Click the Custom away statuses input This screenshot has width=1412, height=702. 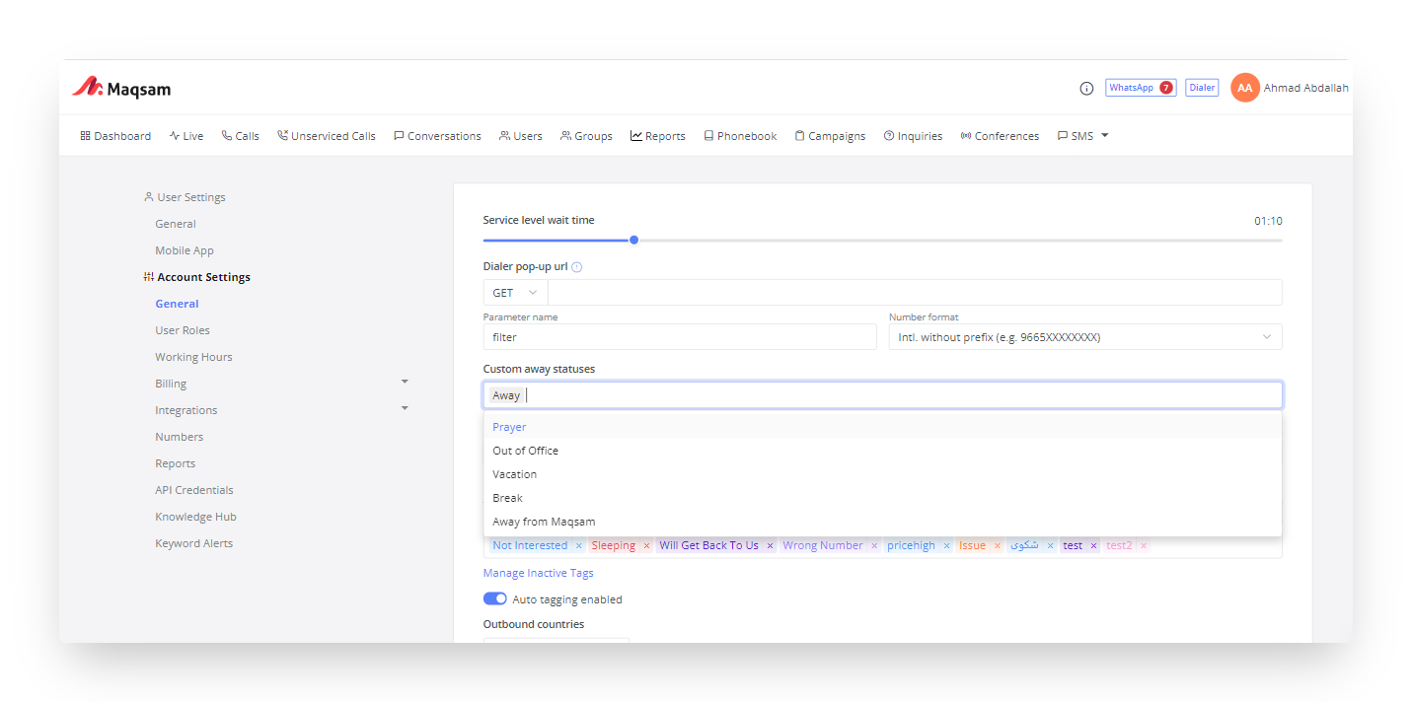tap(883, 395)
